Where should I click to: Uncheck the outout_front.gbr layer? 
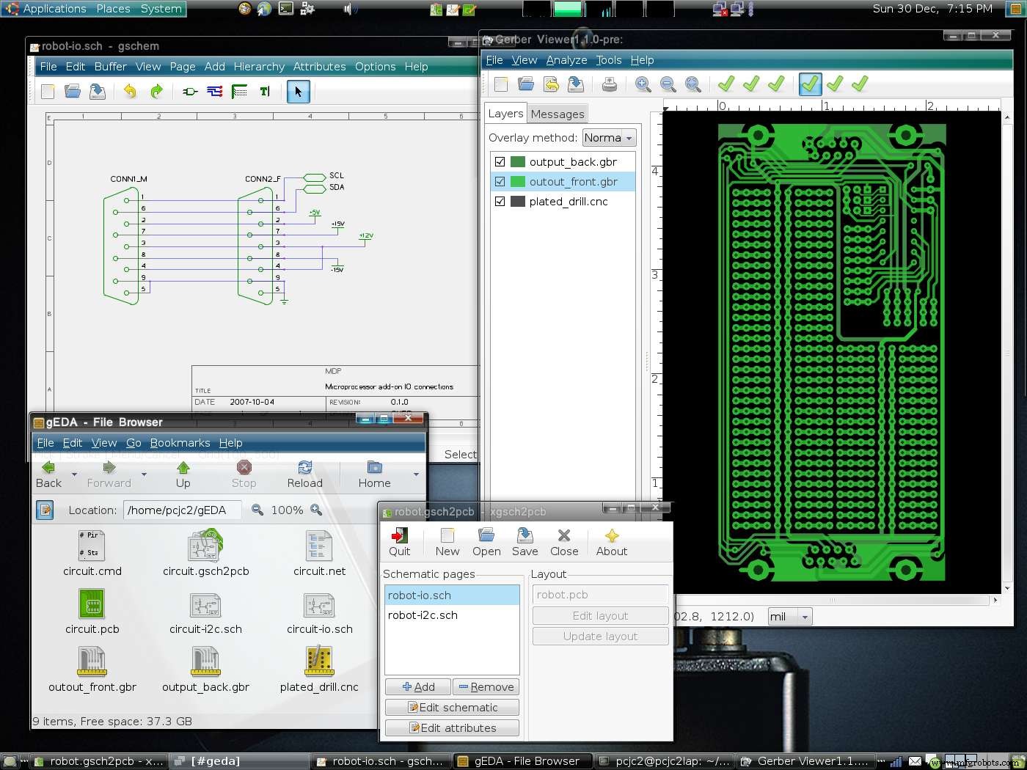coord(500,181)
